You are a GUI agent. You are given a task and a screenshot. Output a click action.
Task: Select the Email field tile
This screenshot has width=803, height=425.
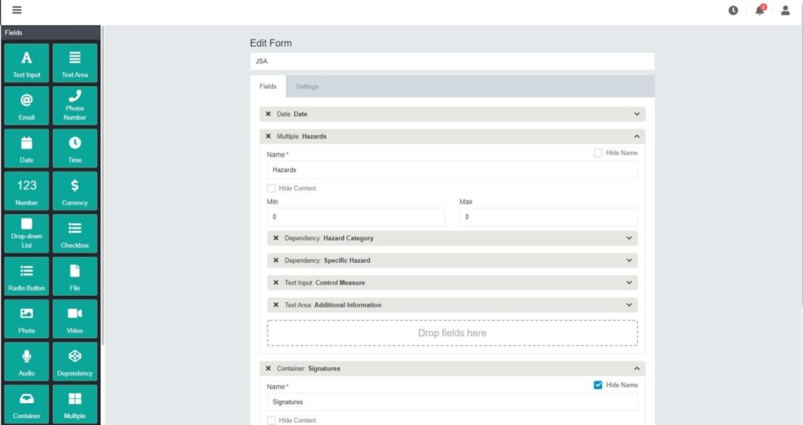tap(26, 105)
